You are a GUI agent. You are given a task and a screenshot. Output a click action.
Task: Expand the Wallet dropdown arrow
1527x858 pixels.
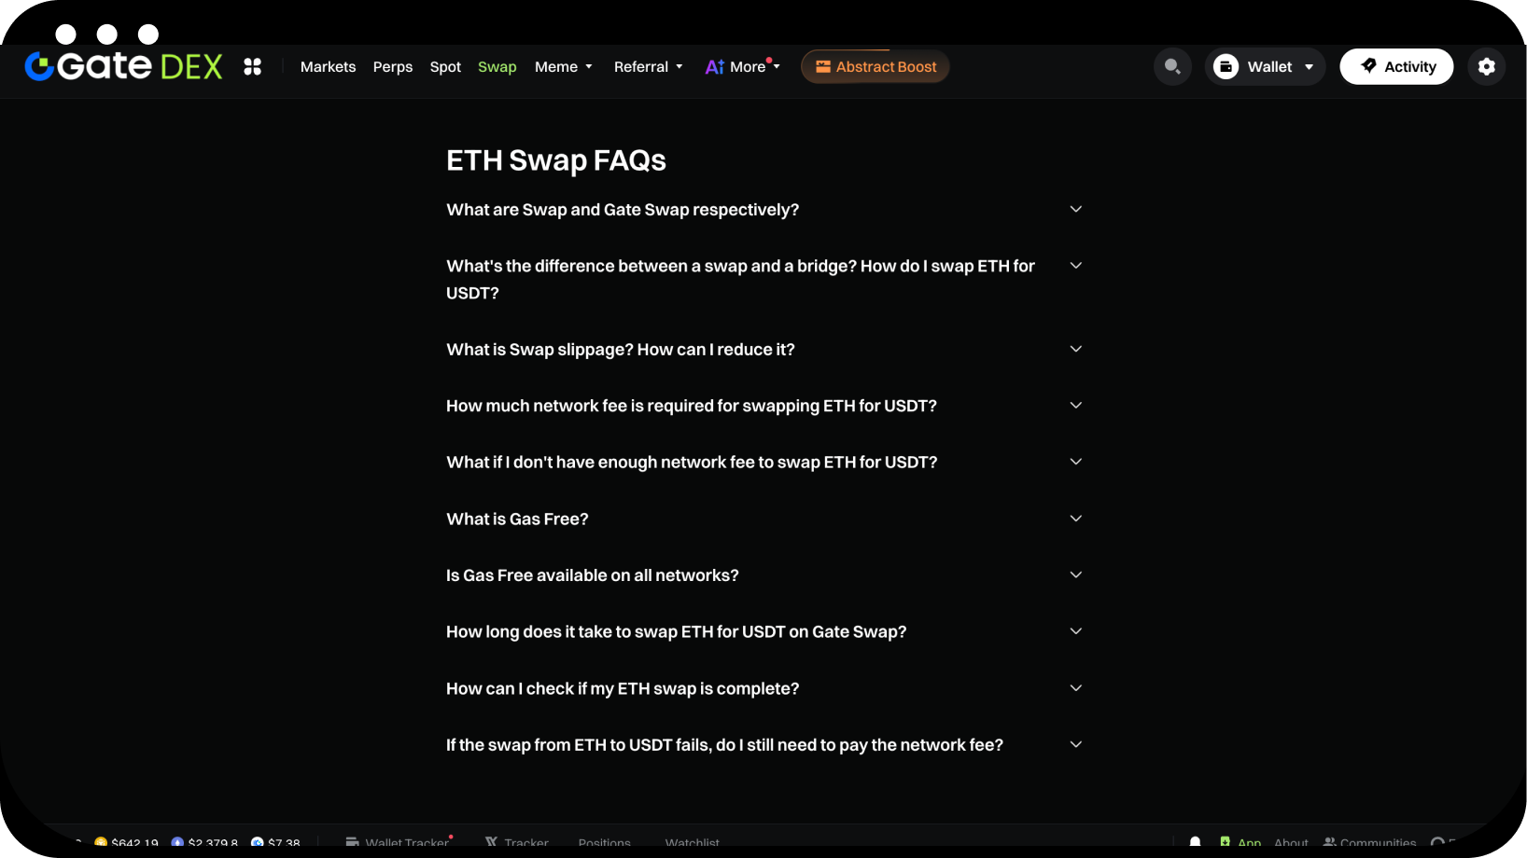pos(1310,67)
